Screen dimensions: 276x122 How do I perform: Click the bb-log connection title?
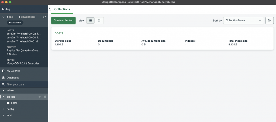click(x=6, y=9)
